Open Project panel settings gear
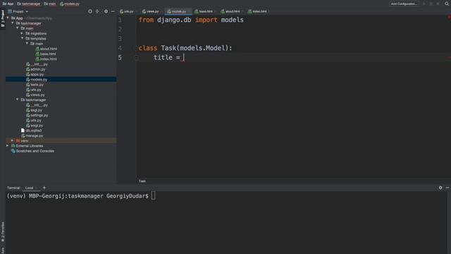This screenshot has height=254, width=451. click(x=106, y=11)
